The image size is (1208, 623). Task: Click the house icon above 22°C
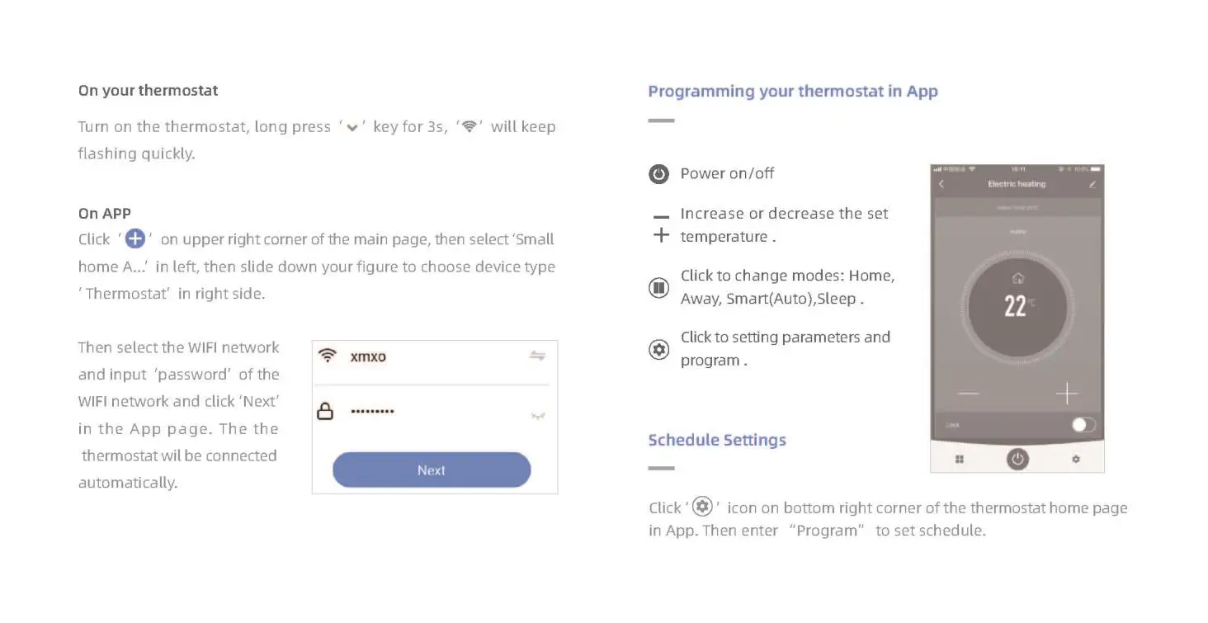1017,278
